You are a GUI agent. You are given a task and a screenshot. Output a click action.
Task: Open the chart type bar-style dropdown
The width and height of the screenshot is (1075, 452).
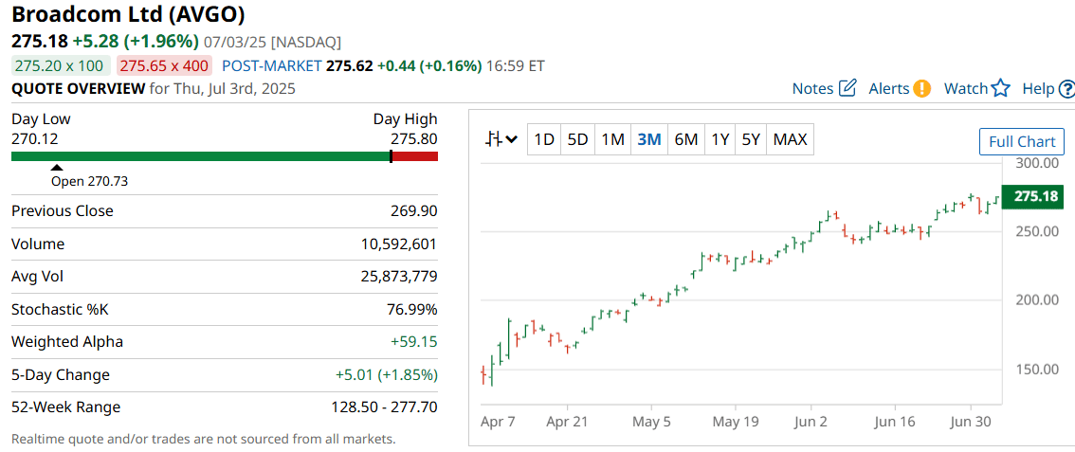501,139
